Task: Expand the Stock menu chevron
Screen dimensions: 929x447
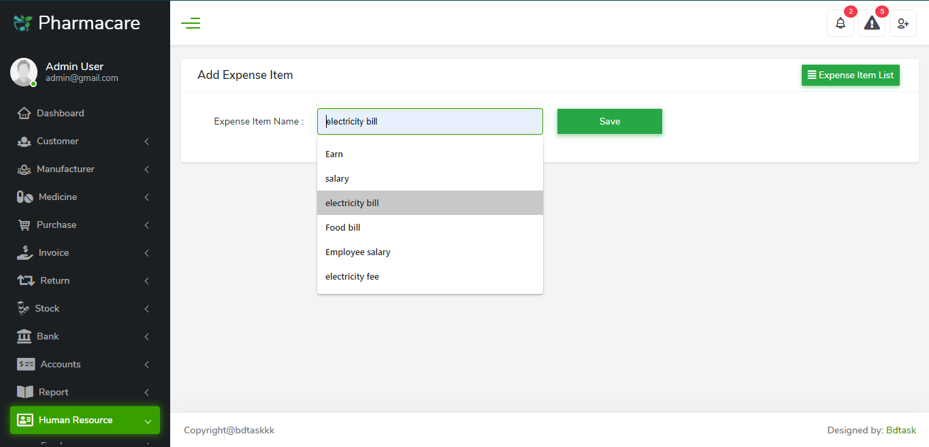Action: [x=147, y=309]
